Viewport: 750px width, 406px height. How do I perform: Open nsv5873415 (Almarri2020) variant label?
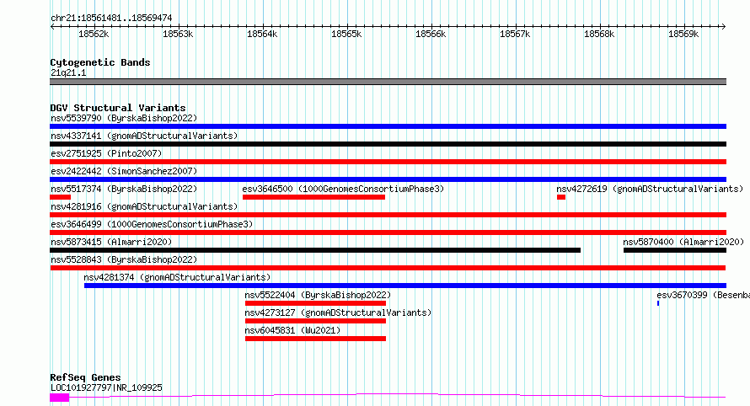111,242
